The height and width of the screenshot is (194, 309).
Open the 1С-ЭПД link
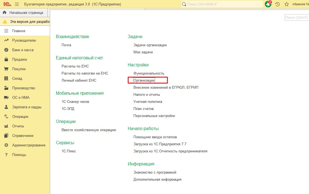[x=68, y=109]
